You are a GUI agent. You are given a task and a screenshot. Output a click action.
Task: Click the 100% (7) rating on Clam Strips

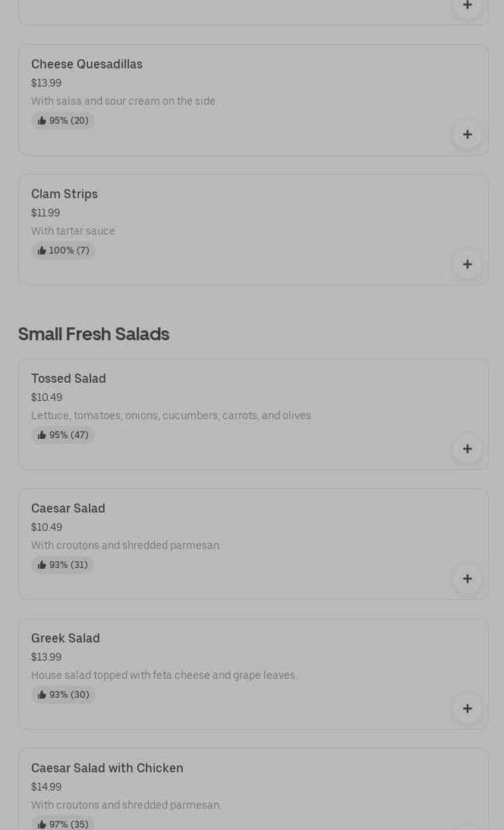[x=63, y=251]
